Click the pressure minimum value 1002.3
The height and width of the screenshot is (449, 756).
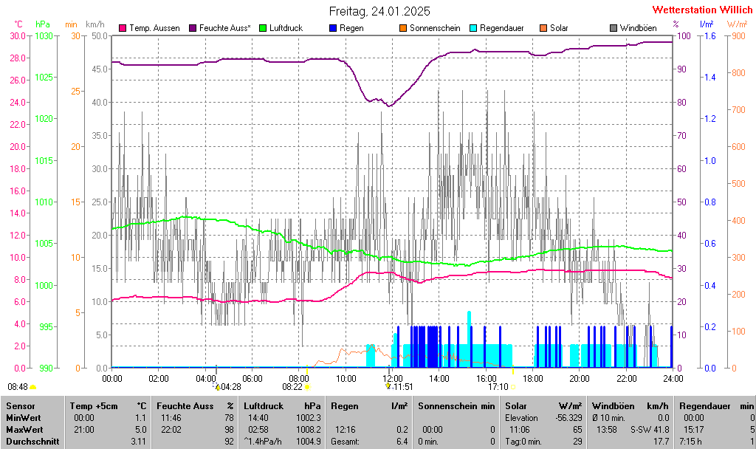tap(308, 418)
